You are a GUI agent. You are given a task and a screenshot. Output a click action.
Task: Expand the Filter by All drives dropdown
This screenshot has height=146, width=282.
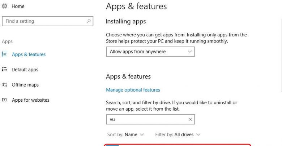(178, 134)
